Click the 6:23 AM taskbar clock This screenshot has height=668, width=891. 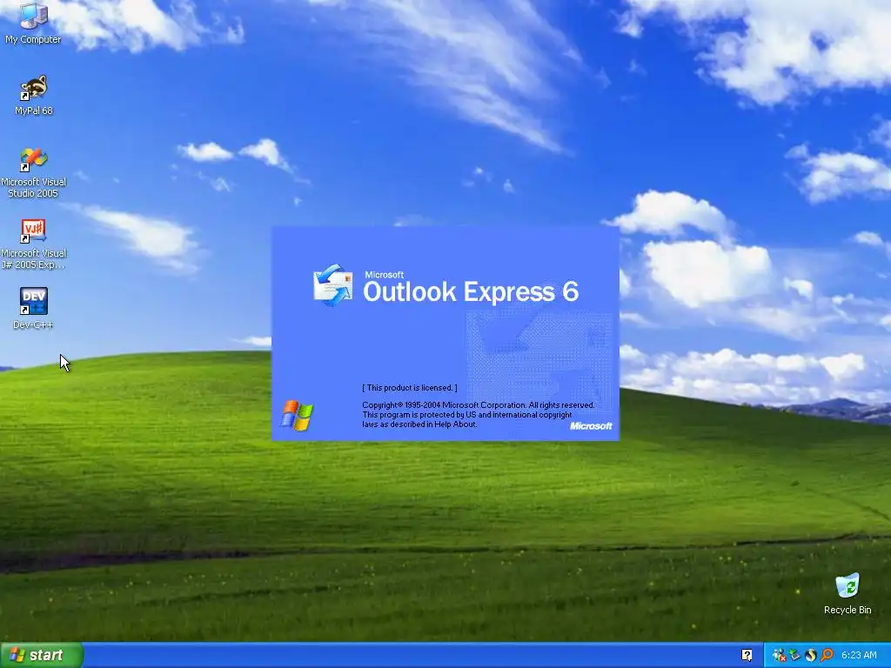tap(859, 655)
